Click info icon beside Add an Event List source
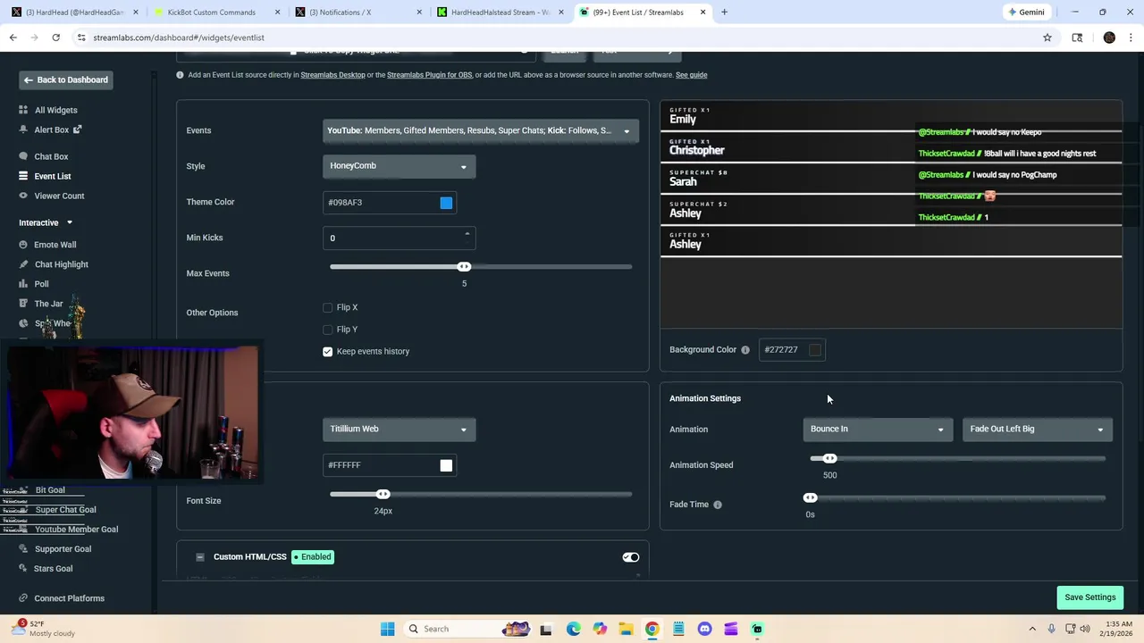Viewport: 1144px width, 643px height. click(x=180, y=75)
